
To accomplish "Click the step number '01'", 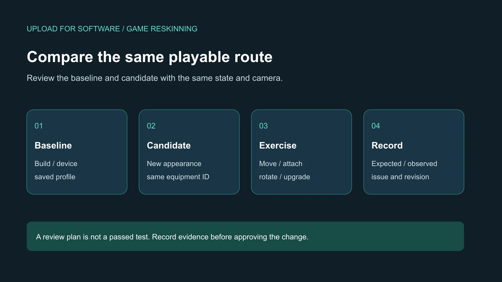I will (x=39, y=126).
